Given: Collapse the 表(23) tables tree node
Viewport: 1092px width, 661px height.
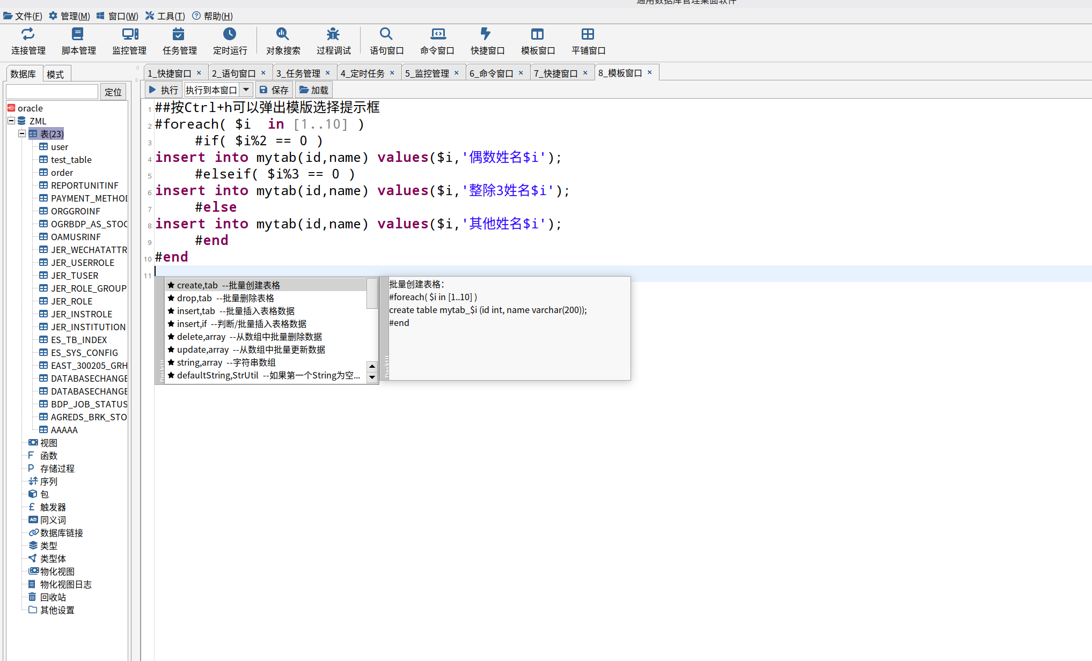Looking at the screenshot, I should tap(22, 133).
